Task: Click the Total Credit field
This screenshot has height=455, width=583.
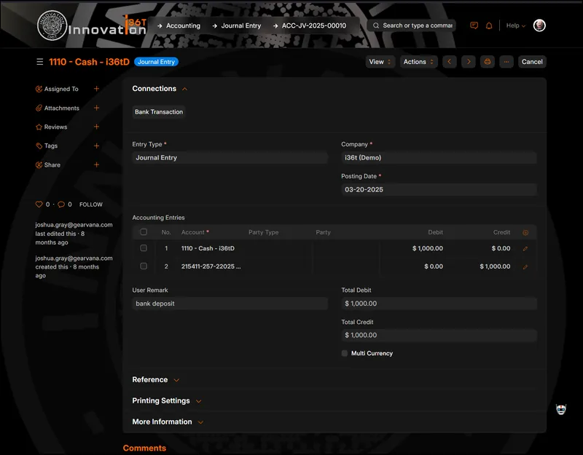Action: 439,335
